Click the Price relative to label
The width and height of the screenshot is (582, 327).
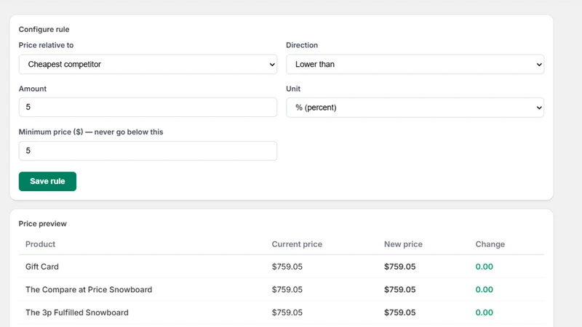46,45
